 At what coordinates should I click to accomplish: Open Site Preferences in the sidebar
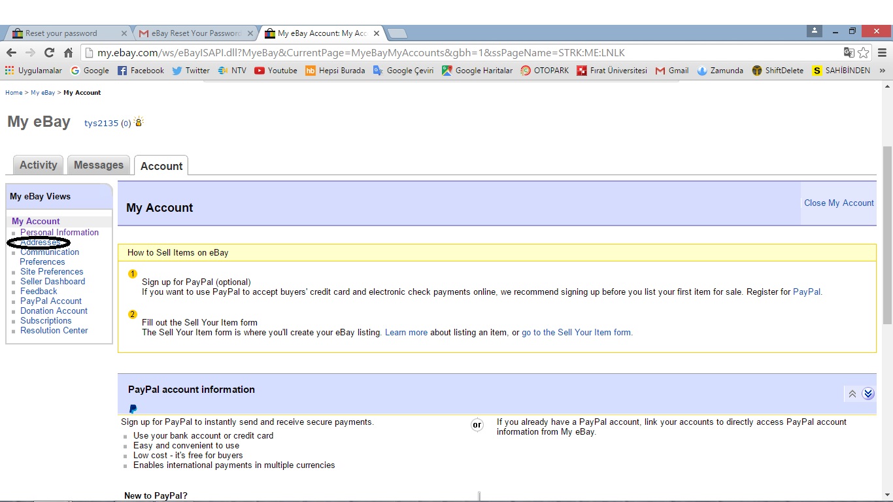pos(52,272)
